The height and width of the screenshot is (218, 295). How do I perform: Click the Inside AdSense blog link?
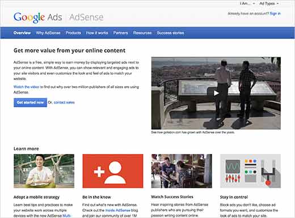click(x=117, y=210)
